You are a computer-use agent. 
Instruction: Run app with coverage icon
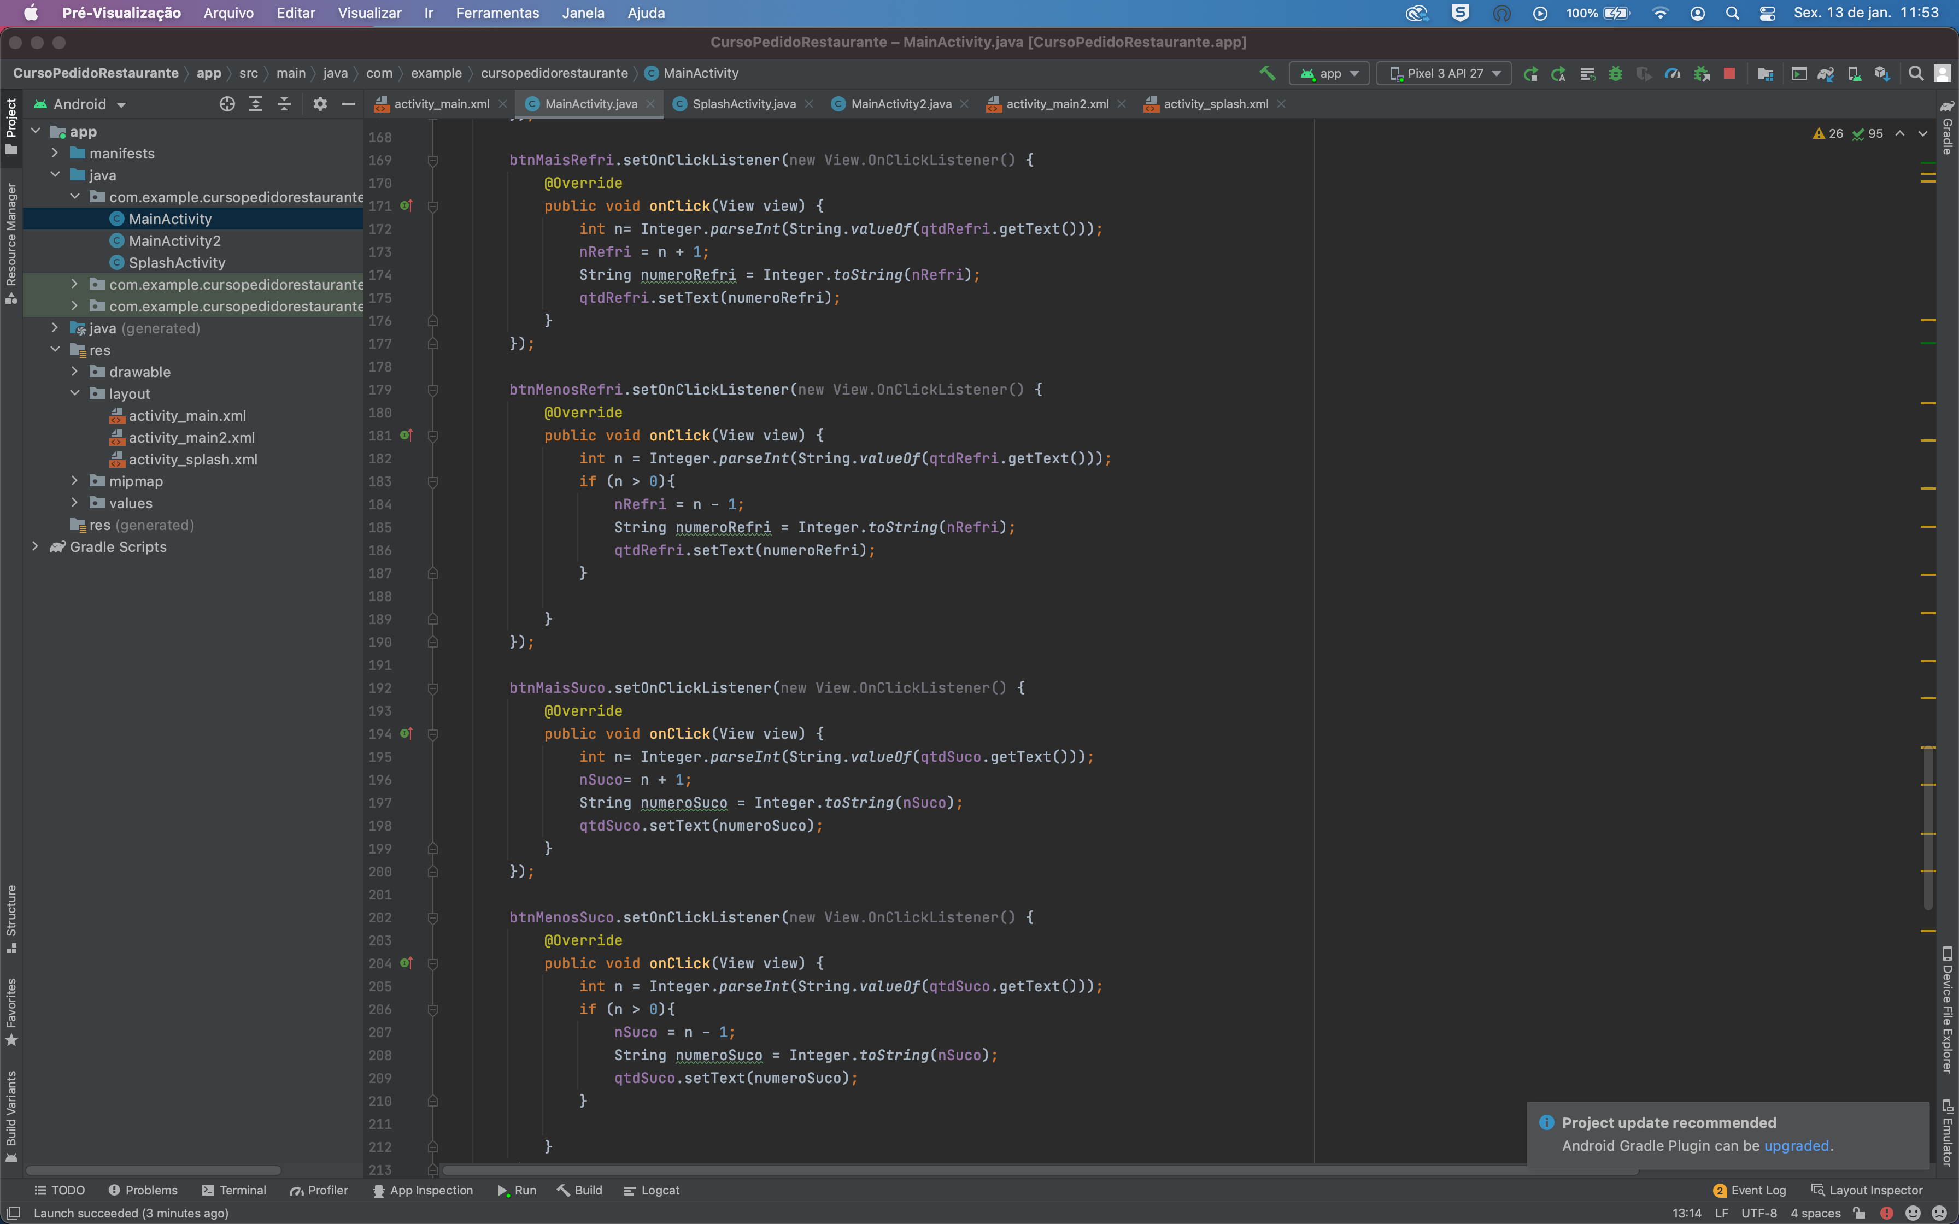point(1643,74)
